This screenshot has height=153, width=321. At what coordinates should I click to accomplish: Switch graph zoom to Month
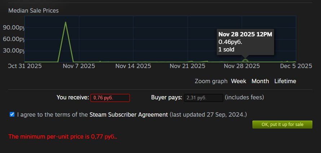point(260,81)
